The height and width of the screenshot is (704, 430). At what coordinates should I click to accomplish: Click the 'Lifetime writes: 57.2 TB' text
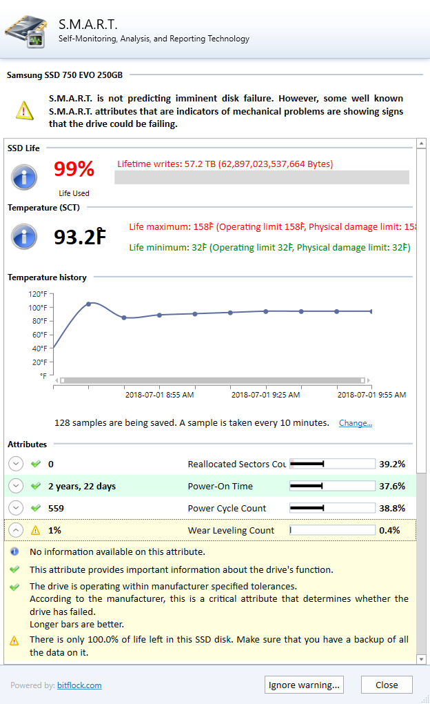point(225,164)
